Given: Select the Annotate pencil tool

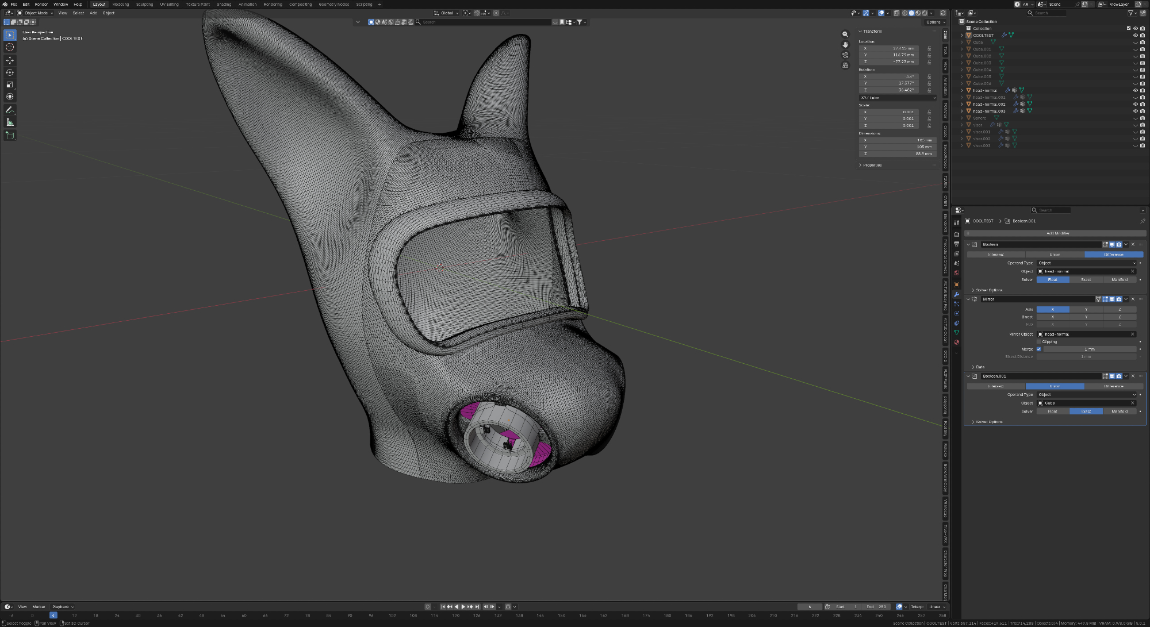Looking at the screenshot, I should coord(10,110).
